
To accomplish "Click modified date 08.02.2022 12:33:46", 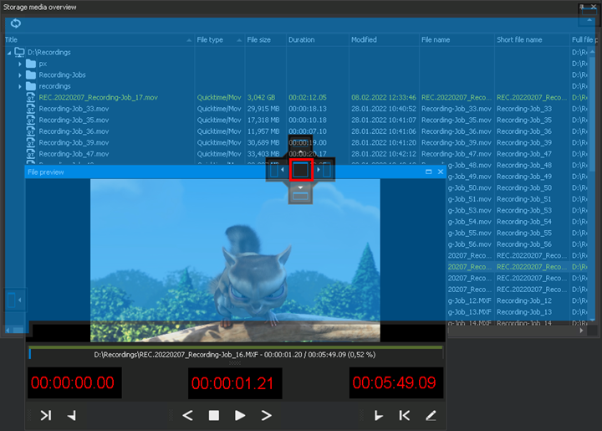I will (384, 98).
